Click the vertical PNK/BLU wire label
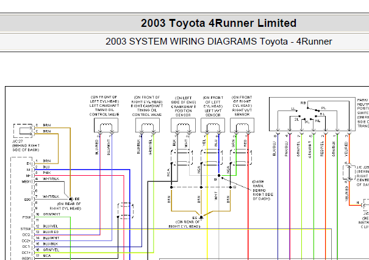This screenshot has width=369, height=260. tap(287, 148)
